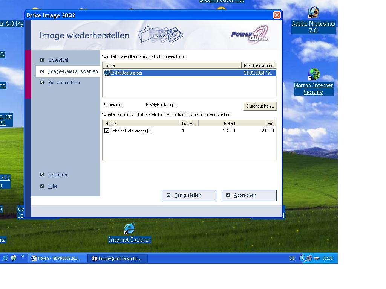
Task: Open Optionen in the sidebar
Action: 57,175
